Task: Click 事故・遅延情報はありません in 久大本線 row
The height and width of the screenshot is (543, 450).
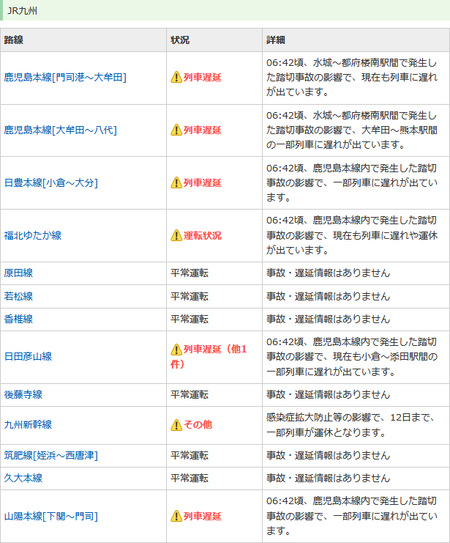Action: click(x=329, y=478)
